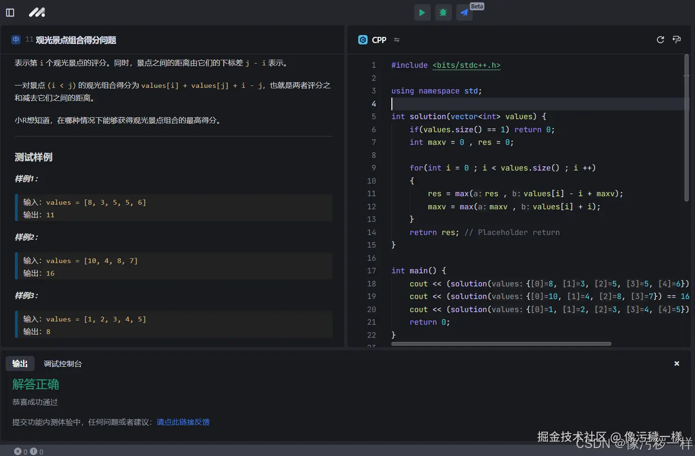Run the code with green play button
This screenshot has height=456, width=695.
click(x=422, y=13)
